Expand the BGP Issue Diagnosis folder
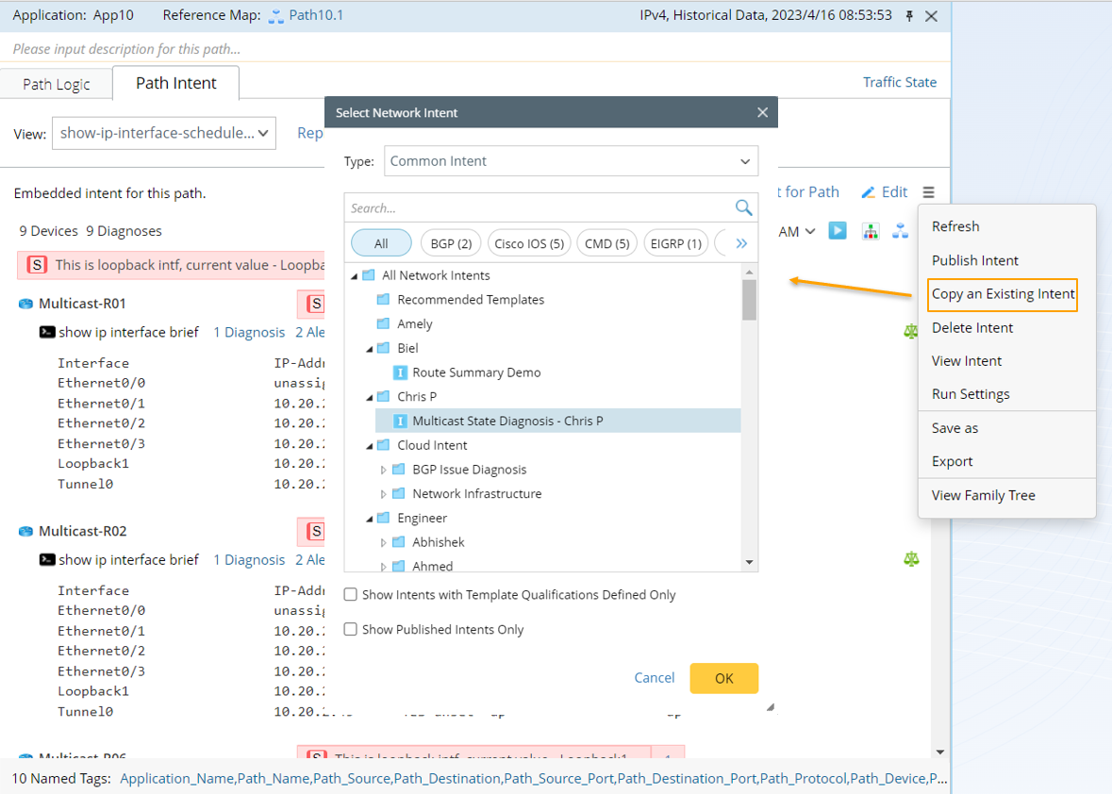The image size is (1112, 794). pos(384,470)
